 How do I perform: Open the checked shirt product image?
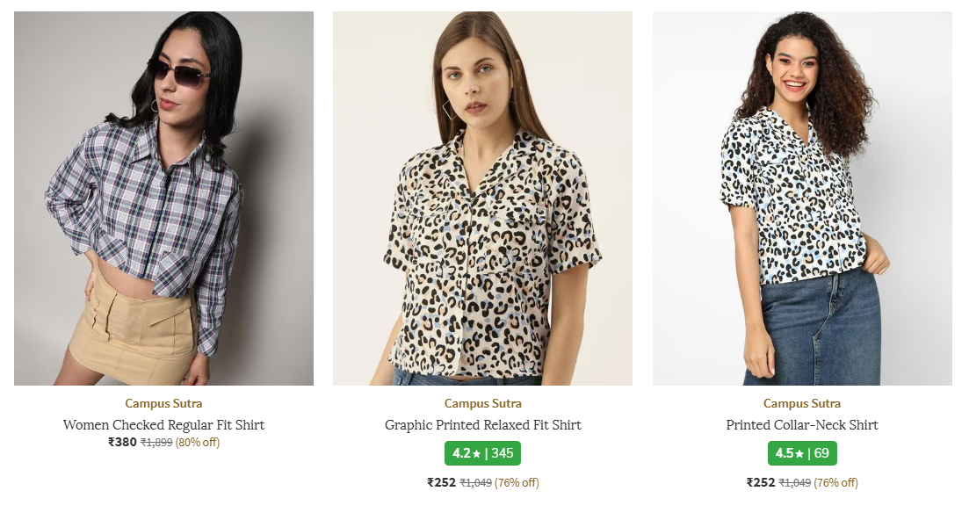pos(163,198)
